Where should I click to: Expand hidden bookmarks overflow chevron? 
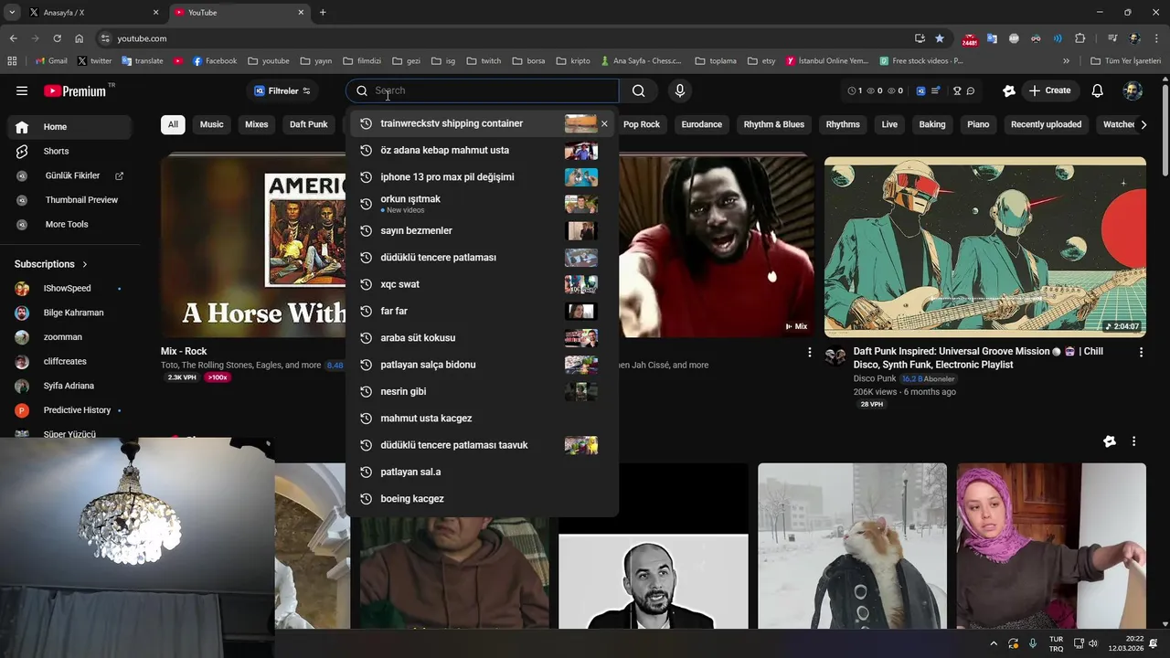1066,61
